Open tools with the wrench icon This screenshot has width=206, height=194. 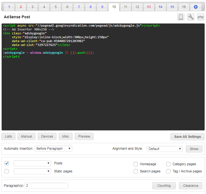coord(190,17)
